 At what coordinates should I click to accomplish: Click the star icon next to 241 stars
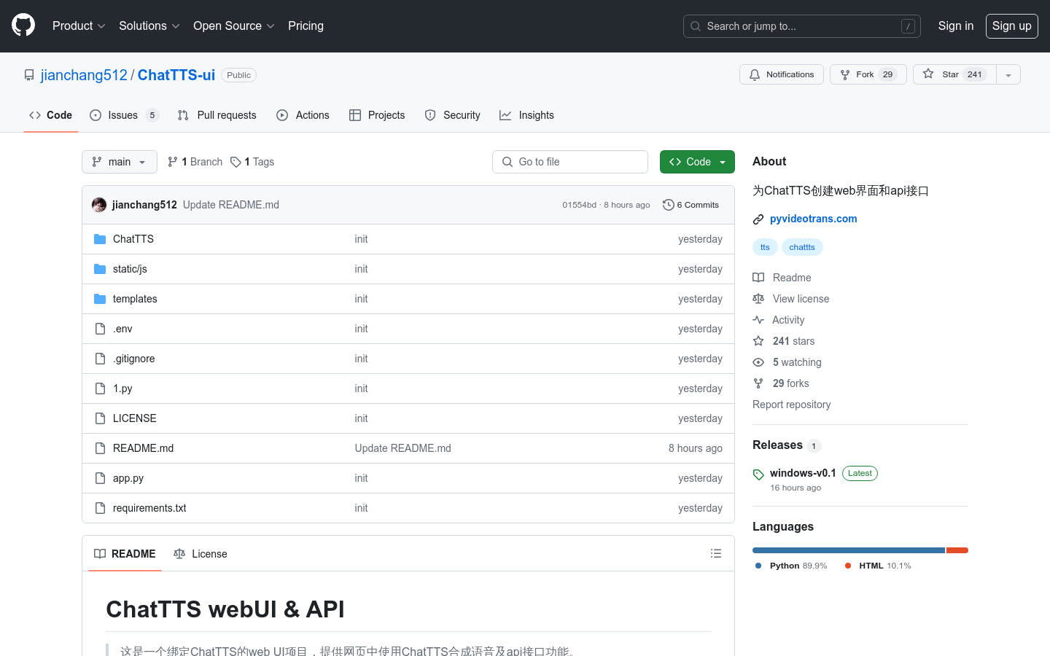pyautogui.click(x=758, y=341)
